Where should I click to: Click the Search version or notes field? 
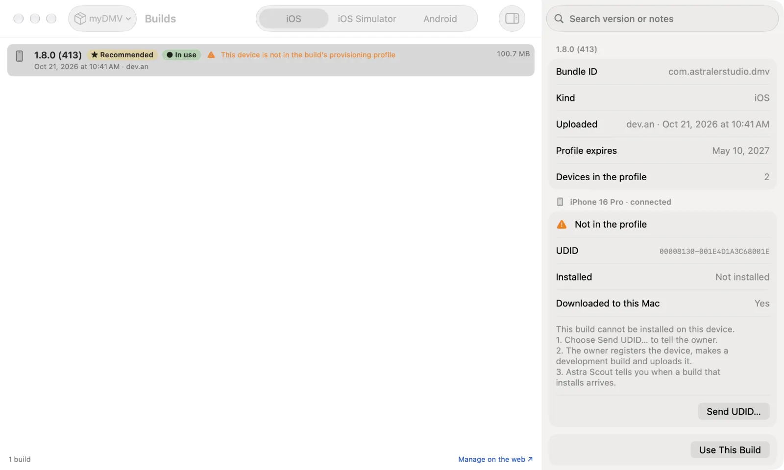click(662, 19)
